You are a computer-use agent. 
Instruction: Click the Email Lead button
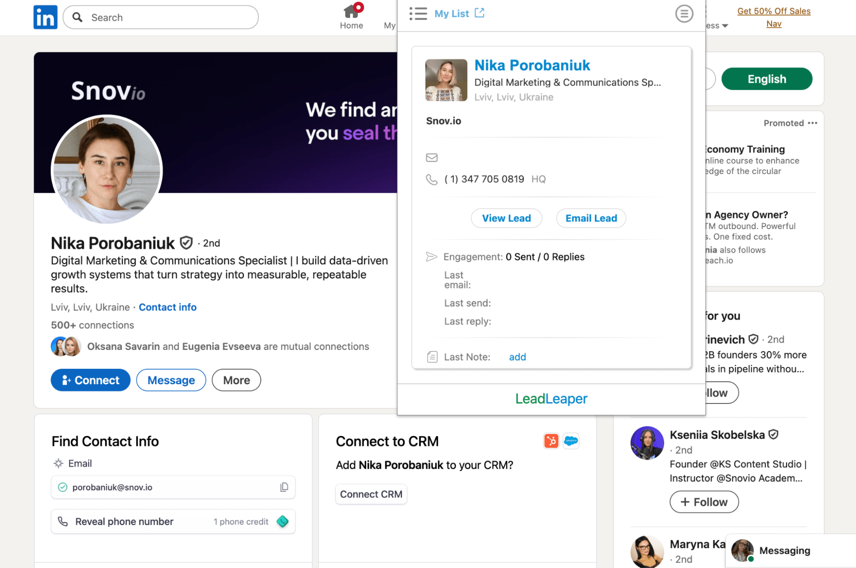click(x=591, y=218)
